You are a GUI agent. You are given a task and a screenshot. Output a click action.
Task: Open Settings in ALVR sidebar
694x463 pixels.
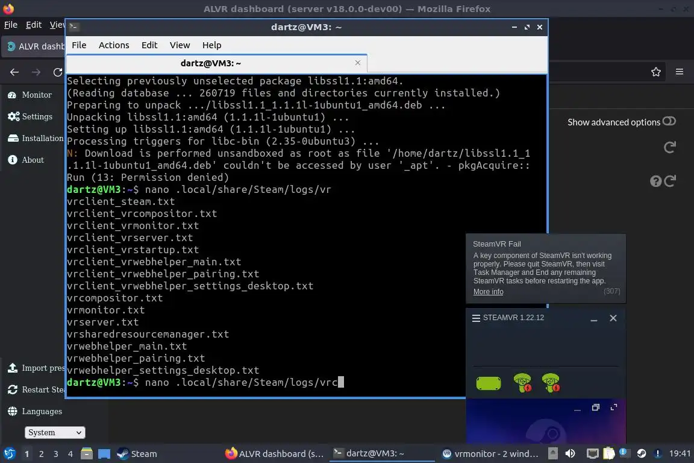[x=30, y=116]
